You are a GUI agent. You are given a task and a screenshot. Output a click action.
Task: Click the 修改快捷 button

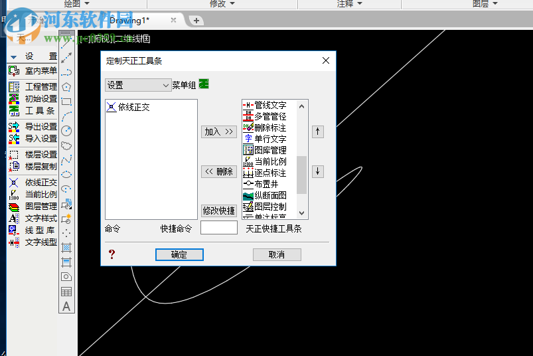pyautogui.click(x=218, y=211)
